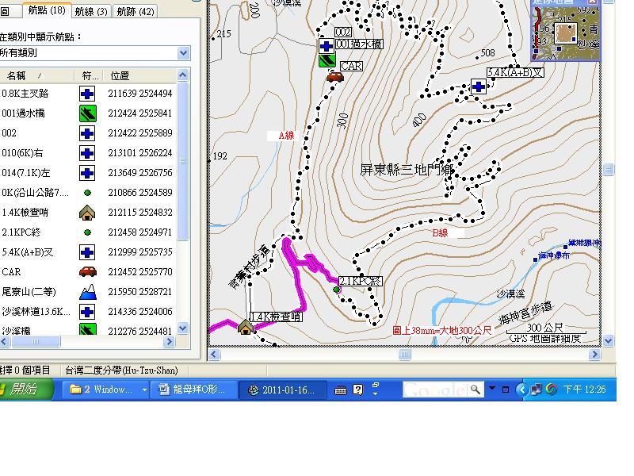Select the 001過水橋 waypoint name in list

pos(23,113)
